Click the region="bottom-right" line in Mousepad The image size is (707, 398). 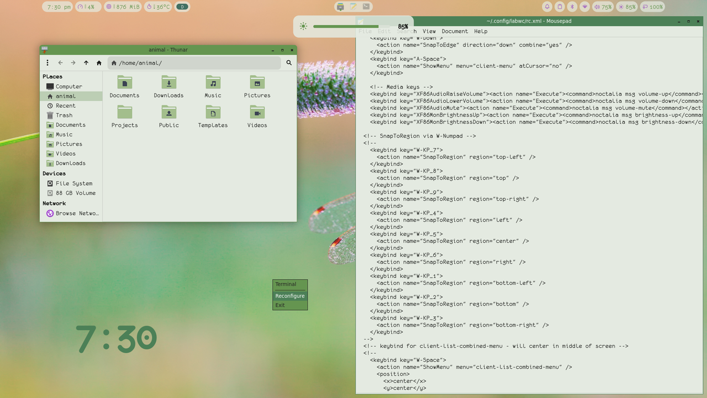coord(463,326)
